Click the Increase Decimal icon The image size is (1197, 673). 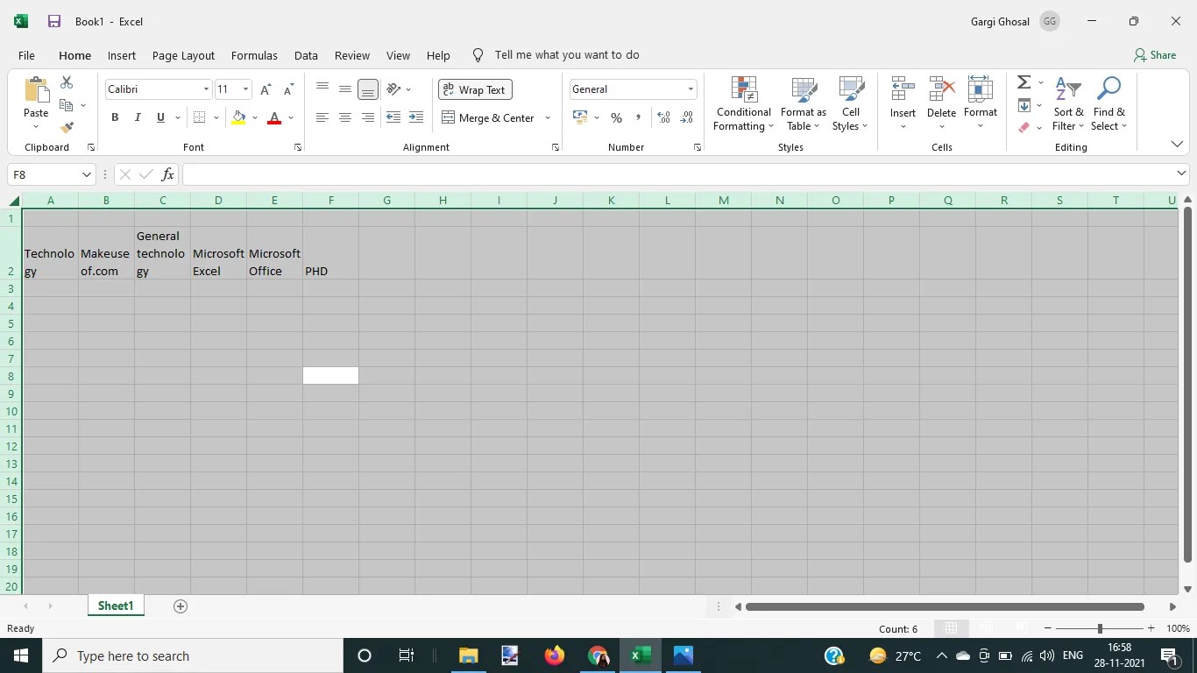click(x=663, y=117)
